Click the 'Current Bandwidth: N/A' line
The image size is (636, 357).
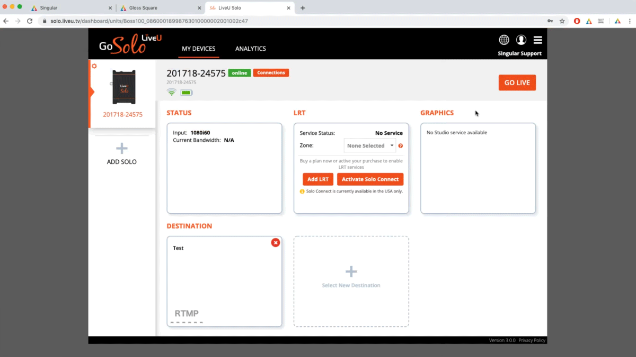pyautogui.click(x=204, y=140)
